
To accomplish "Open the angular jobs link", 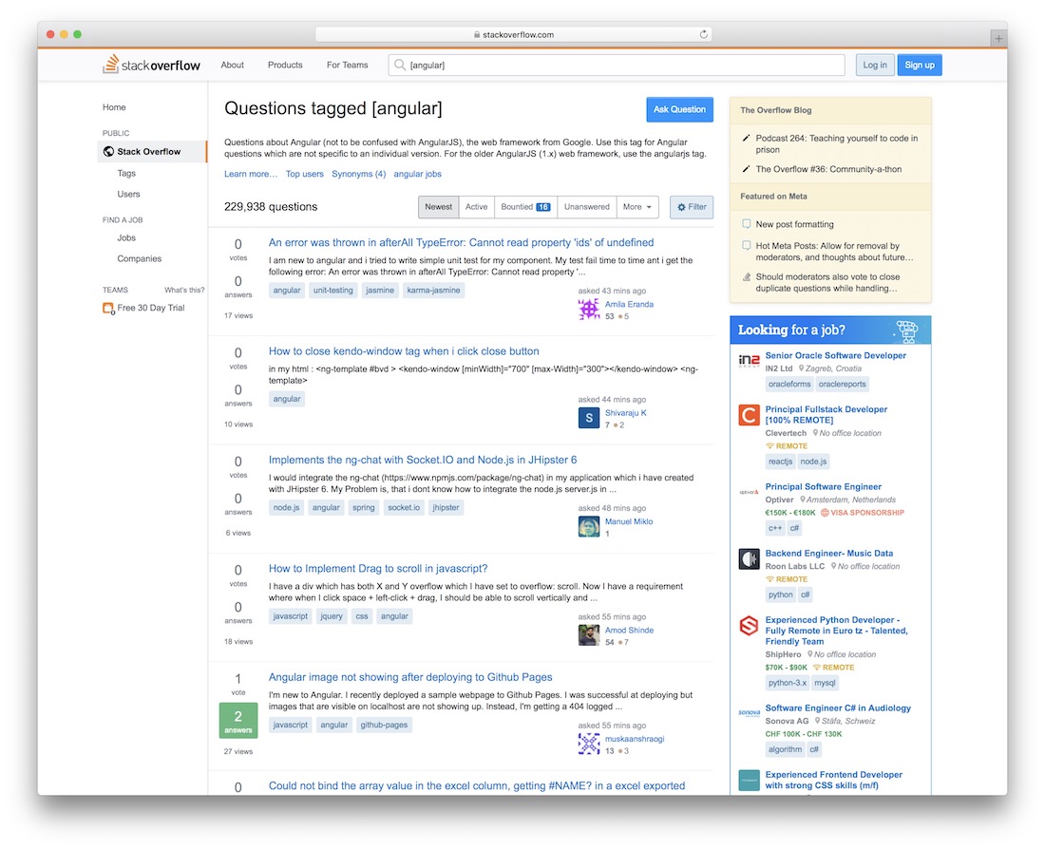I will click(417, 174).
